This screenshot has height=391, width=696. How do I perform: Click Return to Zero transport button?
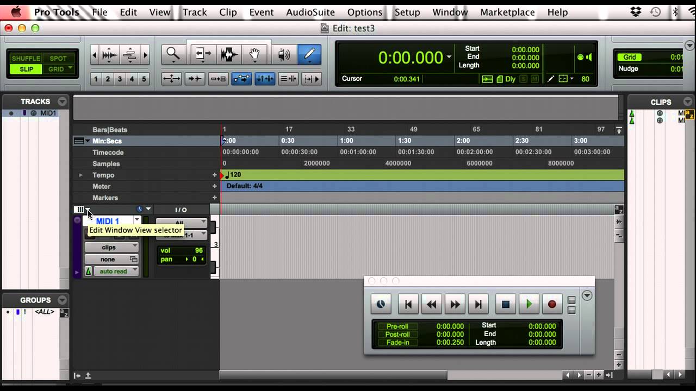408,304
